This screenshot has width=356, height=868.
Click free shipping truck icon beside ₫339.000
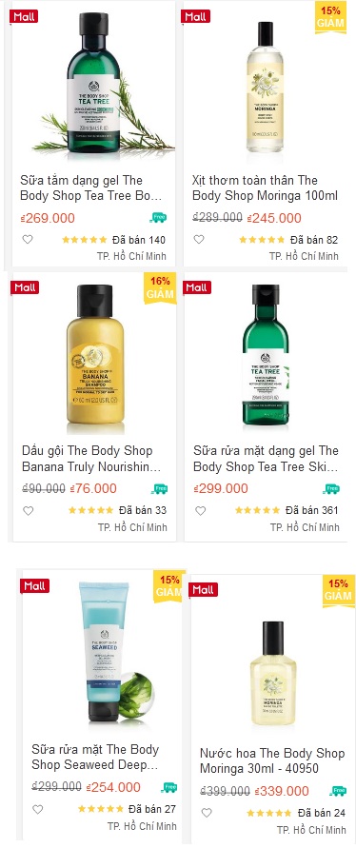[x=338, y=791]
